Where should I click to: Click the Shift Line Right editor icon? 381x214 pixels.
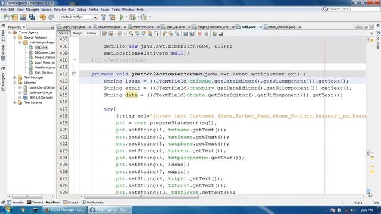[192, 33]
